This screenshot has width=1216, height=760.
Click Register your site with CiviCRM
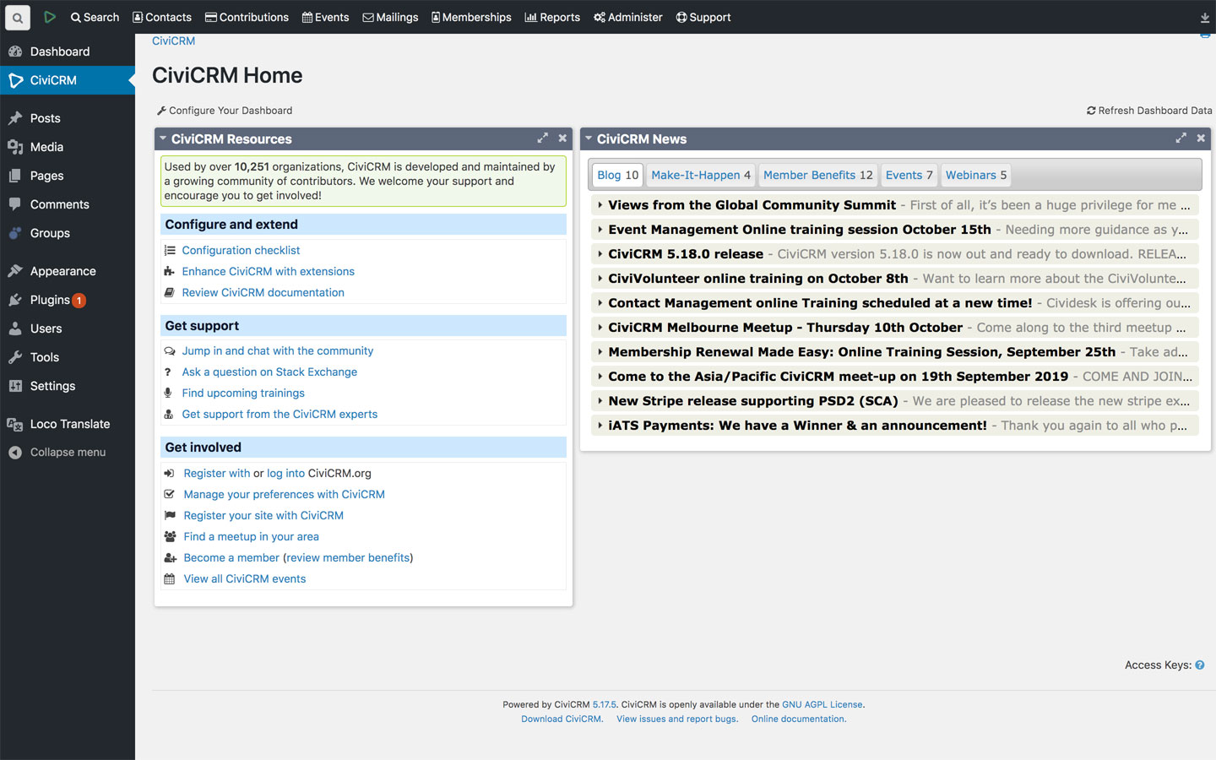click(263, 516)
